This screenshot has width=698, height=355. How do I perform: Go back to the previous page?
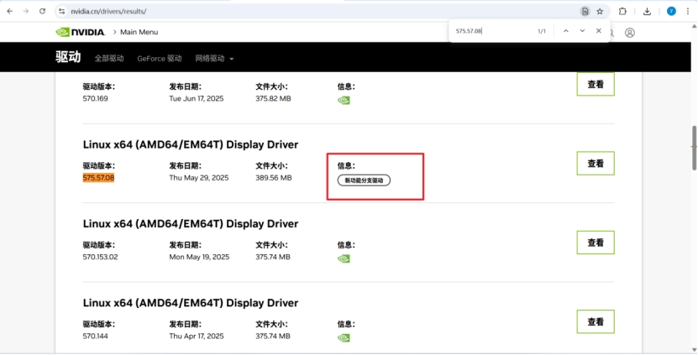click(10, 11)
